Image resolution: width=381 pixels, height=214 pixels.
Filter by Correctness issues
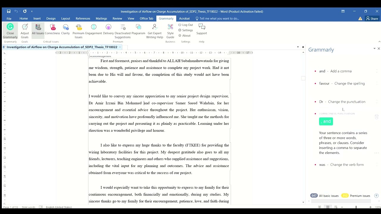[52, 30]
